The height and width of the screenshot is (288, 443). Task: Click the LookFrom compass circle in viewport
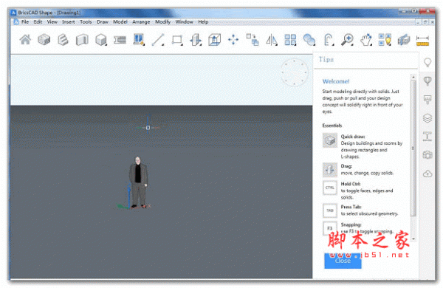click(295, 72)
